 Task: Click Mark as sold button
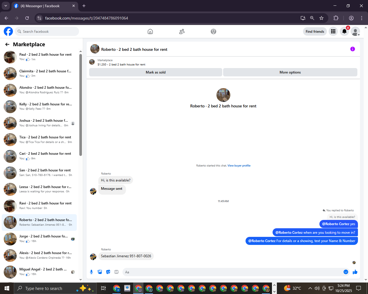coord(156,72)
